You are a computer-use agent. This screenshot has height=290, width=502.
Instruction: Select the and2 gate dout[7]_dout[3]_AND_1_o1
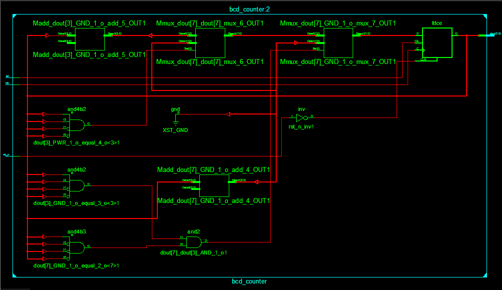194,242
